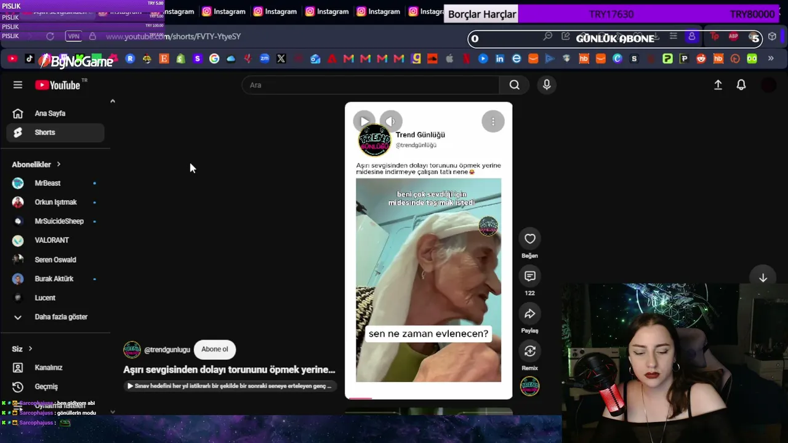
Task: Click the Adblock Plus extension icon
Action: point(733,37)
